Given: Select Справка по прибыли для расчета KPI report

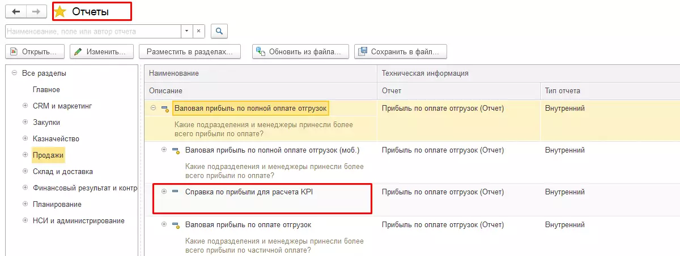Looking at the screenshot, I should [x=249, y=192].
